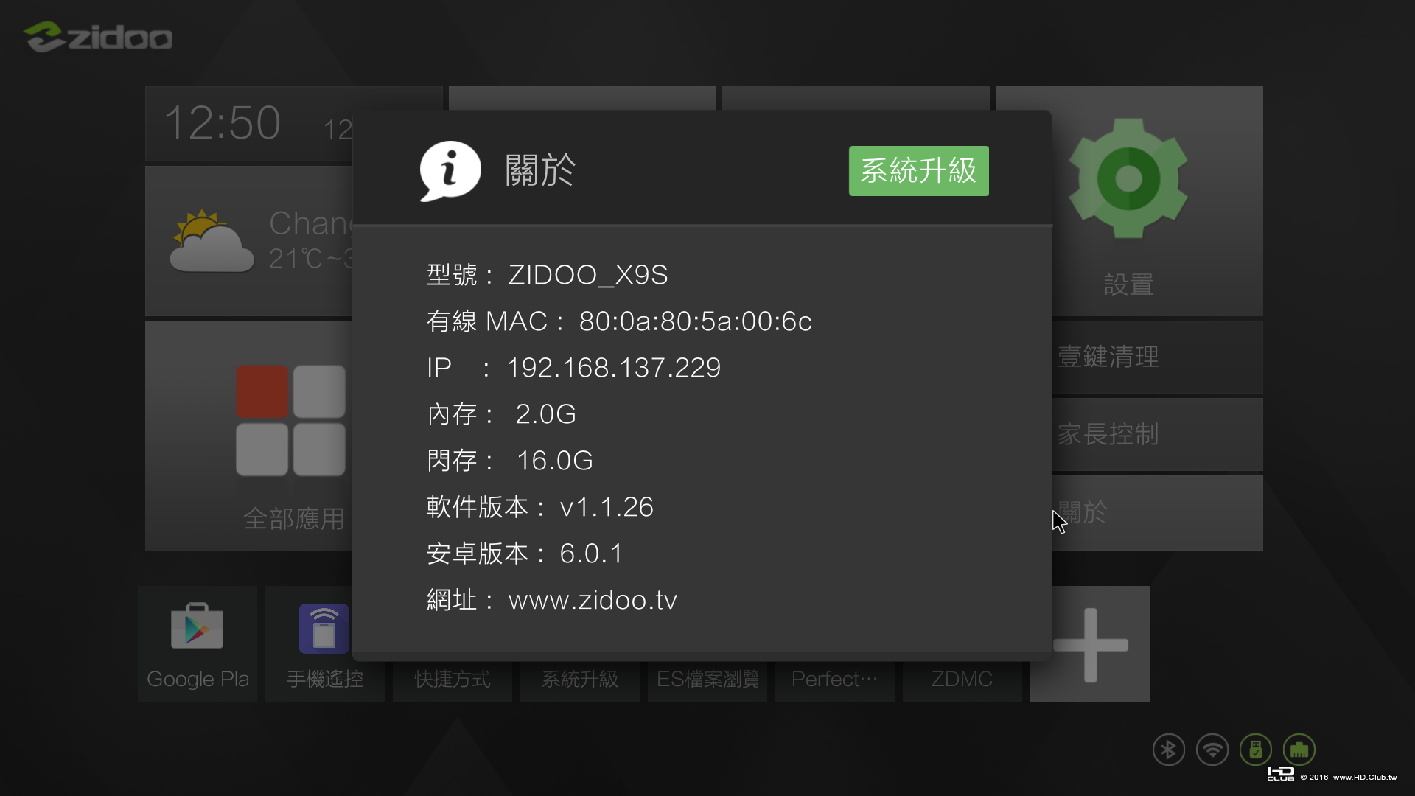Select 家長控制 parental control item

point(1157,434)
